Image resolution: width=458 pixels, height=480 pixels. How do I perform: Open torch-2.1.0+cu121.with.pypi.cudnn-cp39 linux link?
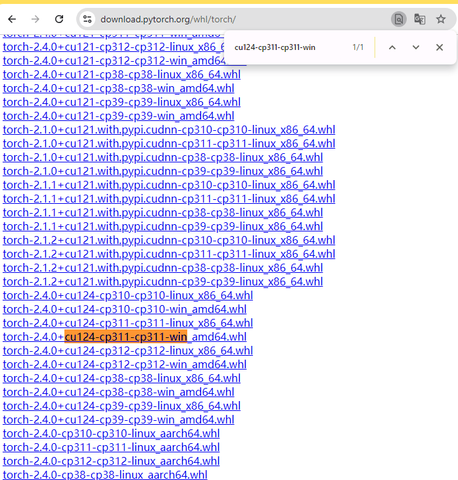[163, 171]
